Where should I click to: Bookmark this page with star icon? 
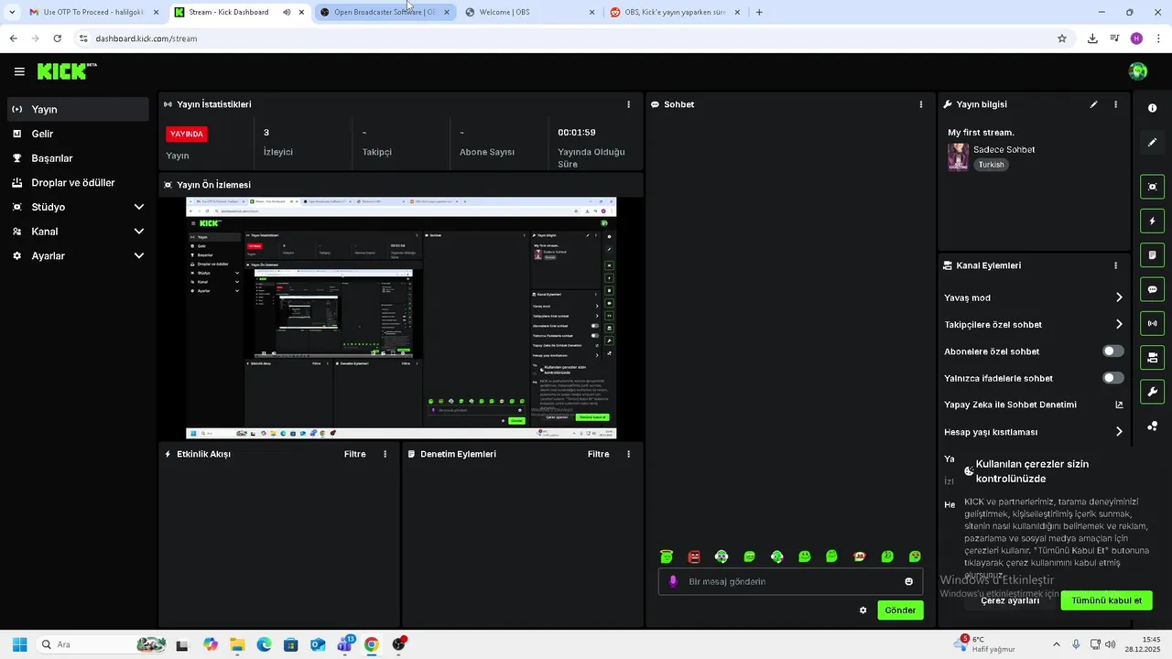click(x=1062, y=38)
